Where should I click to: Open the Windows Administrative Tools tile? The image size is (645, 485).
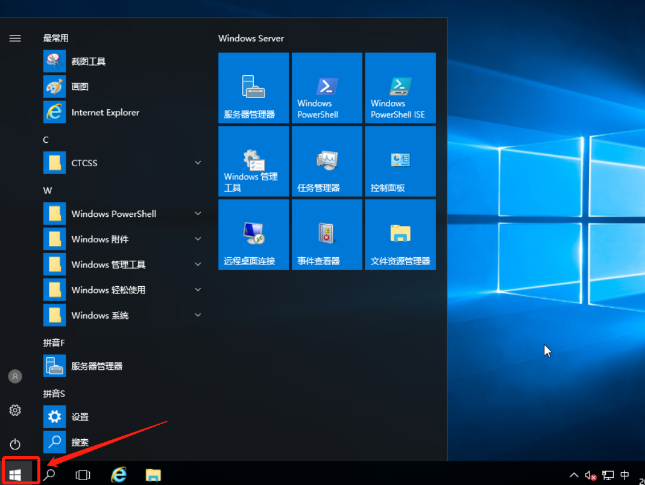253,161
